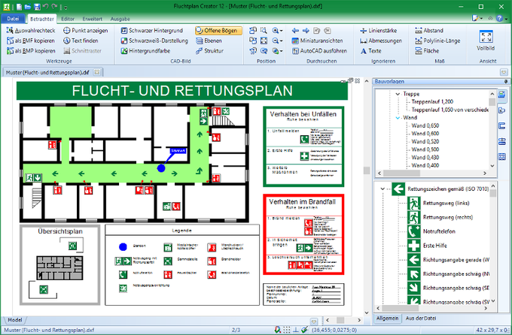Enter Vollbild full screen view
The width and height of the screenshot is (512, 335).
click(x=486, y=41)
